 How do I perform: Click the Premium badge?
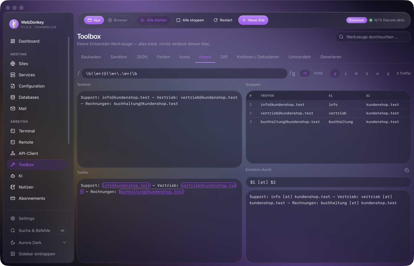pos(357,20)
